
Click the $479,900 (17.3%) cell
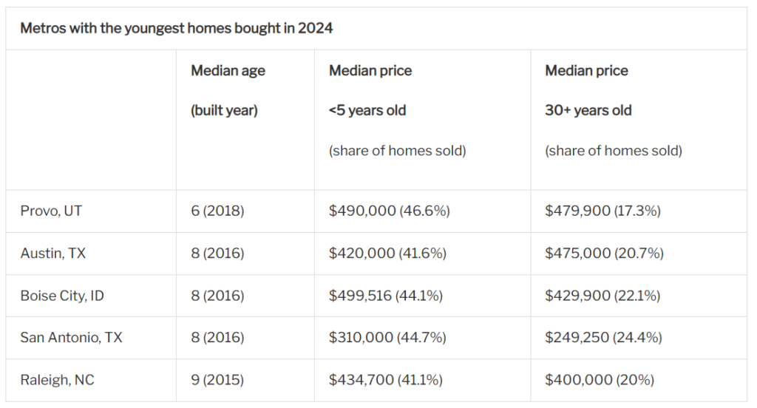[602, 211]
